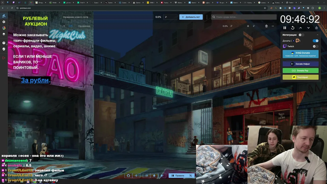Screen dimensions: 327x184
Task: Collapse the Интеграции panel chevron
Action: (318, 35)
